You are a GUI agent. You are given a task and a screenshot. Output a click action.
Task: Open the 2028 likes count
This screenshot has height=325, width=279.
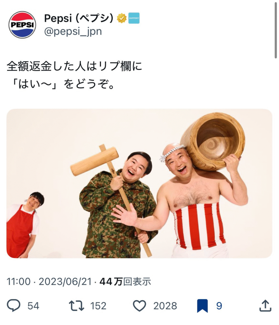(165, 306)
